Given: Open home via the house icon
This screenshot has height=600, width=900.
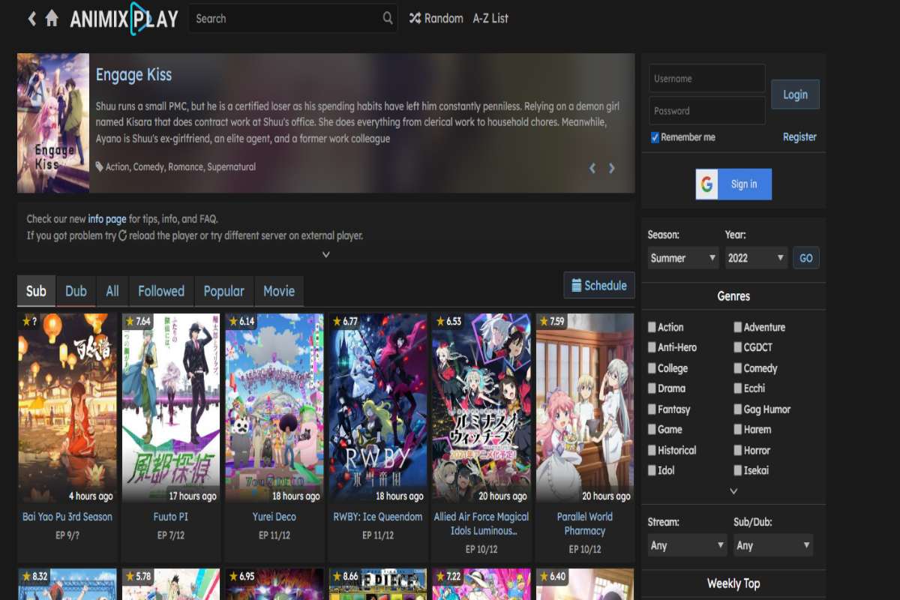Looking at the screenshot, I should coord(52,18).
